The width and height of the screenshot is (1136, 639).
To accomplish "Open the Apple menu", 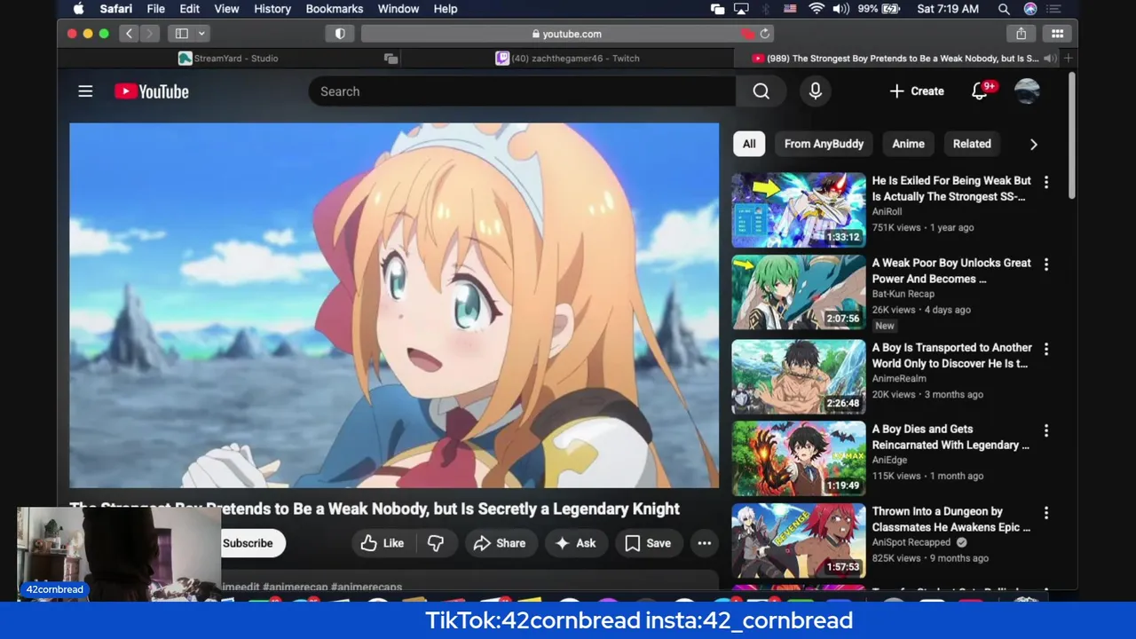I will click(x=78, y=9).
